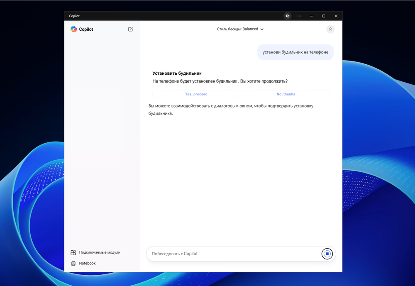This screenshot has width=415, height=286.
Task: Open the user profile avatar
Action: (x=330, y=29)
